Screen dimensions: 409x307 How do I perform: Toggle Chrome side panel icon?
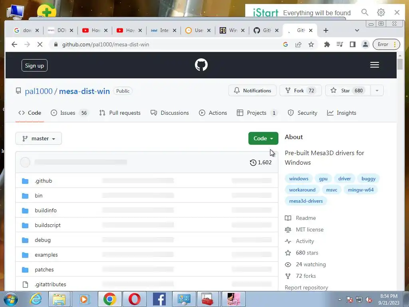[352, 44]
